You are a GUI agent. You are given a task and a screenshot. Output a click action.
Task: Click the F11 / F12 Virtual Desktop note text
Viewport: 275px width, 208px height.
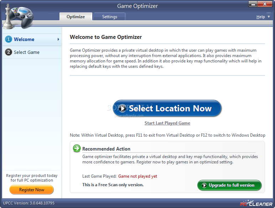click(167, 135)
